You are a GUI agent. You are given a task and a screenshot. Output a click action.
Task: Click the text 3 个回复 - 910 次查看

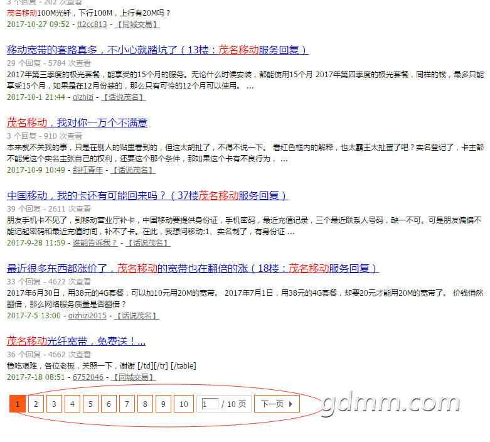pyautogui.click(x=45, y=136)
